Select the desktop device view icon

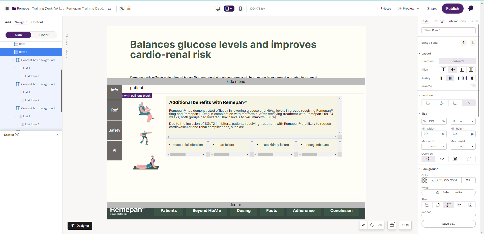pyautogui.click(x=218, y=9)
